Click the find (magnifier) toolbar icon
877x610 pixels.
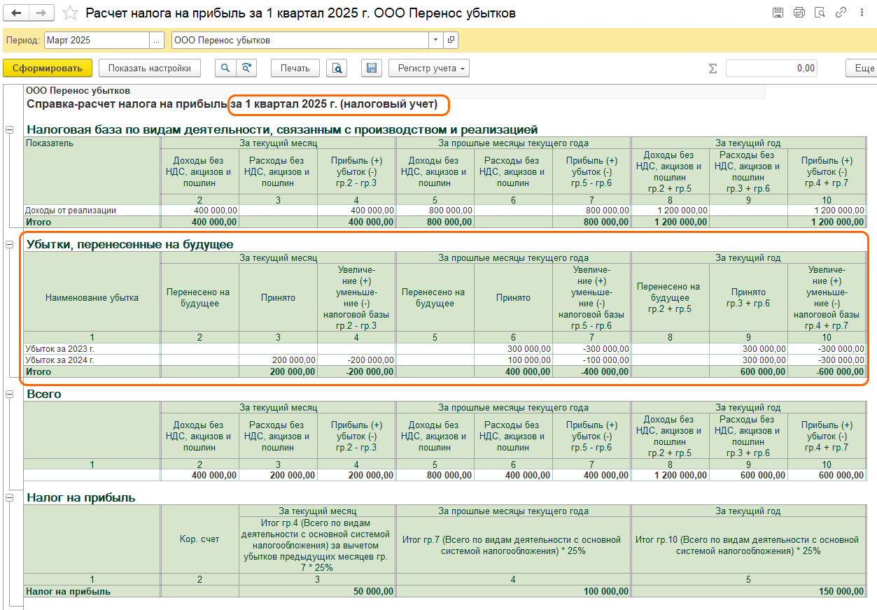(225, 68)
